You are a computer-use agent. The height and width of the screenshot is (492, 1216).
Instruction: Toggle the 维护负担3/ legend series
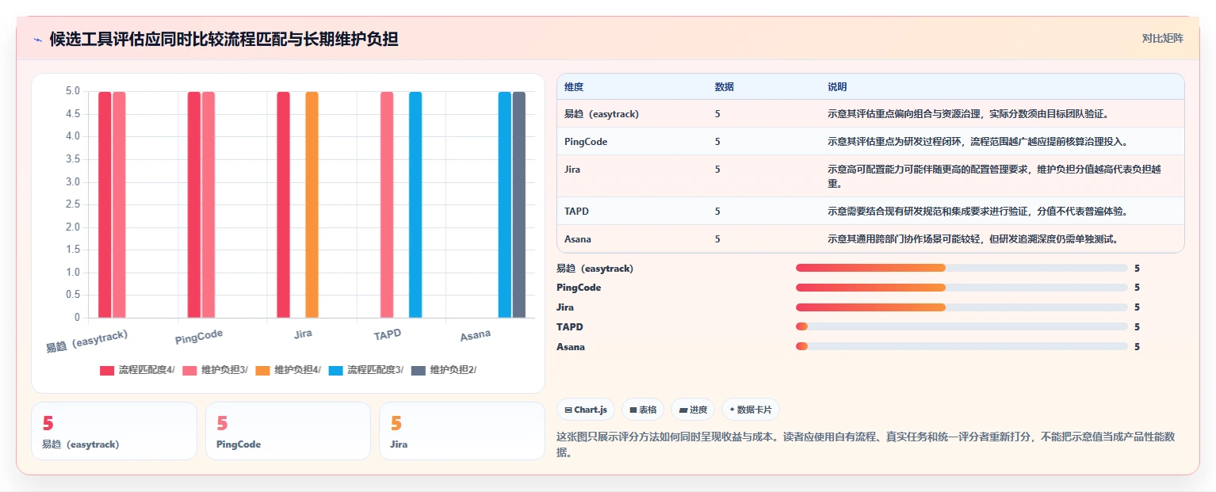[215, 370]
